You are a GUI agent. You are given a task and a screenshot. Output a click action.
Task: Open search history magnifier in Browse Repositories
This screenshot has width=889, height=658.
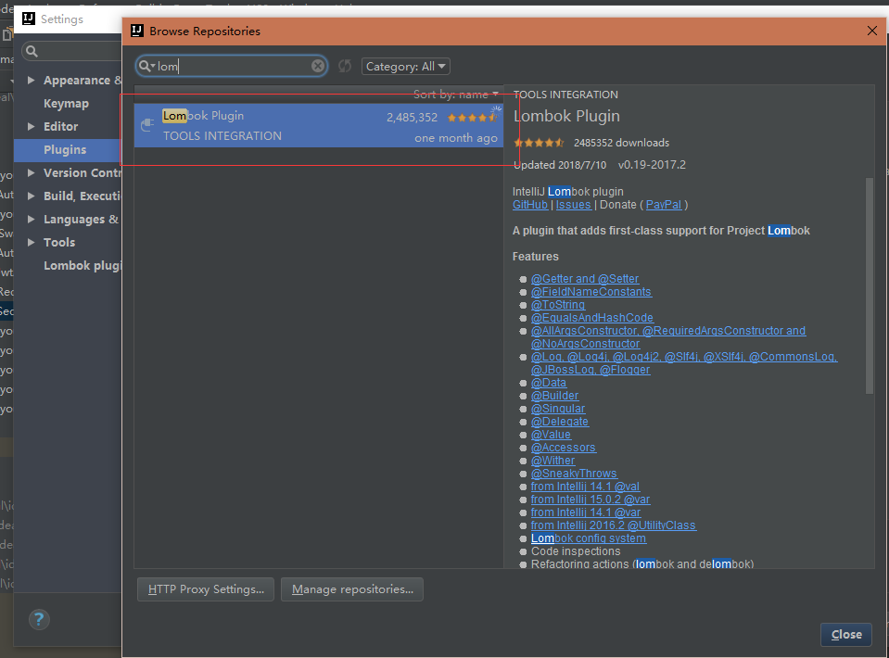click(x=146, y=67)
